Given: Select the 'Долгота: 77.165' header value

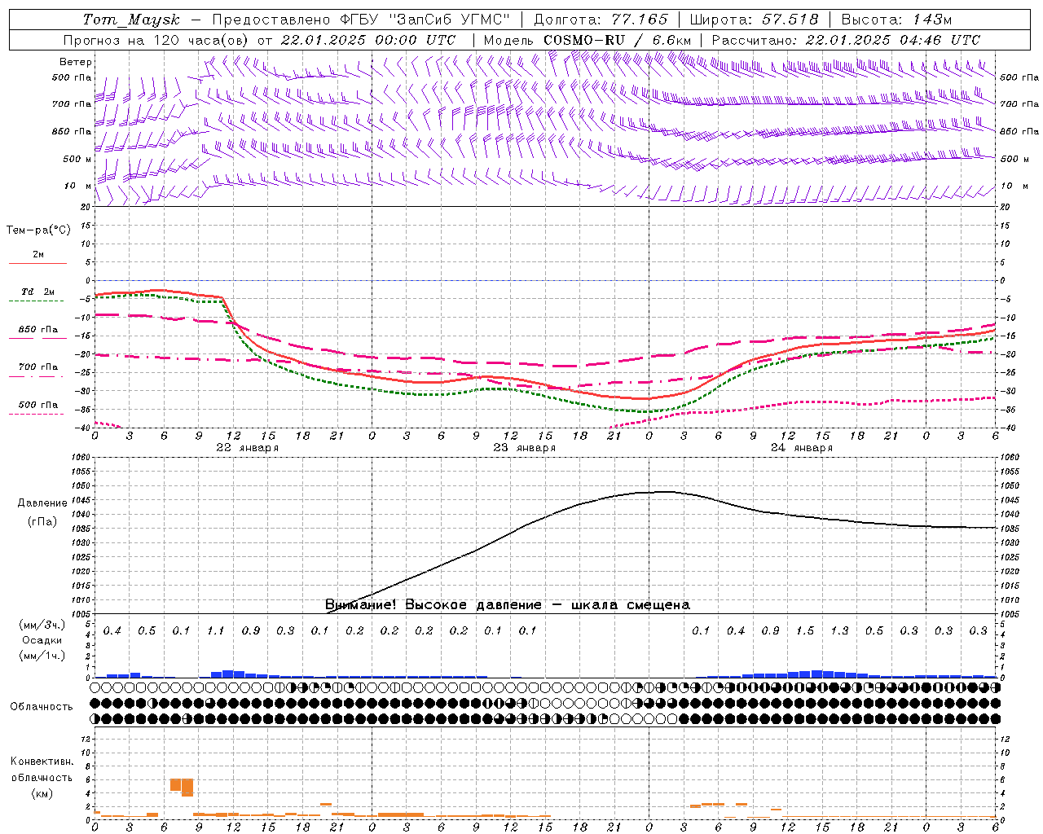Looking at the screenshot, I should (601, 20).
